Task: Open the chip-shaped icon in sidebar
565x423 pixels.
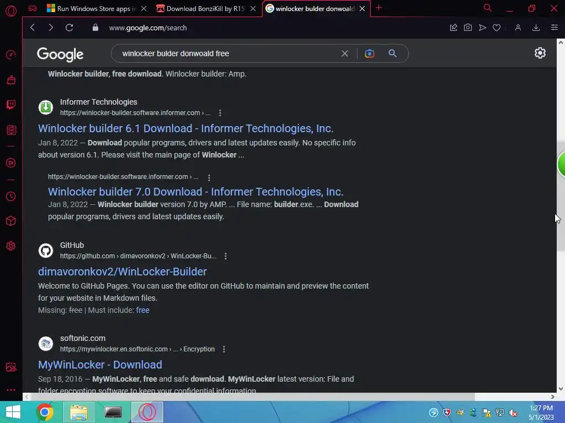Action: pyautogui.click(x=11, y=130)
